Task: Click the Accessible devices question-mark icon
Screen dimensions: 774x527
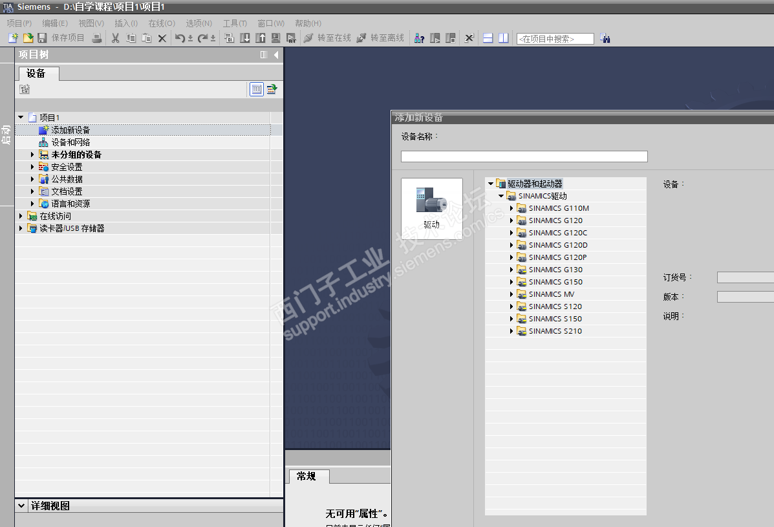Action: coord(419,38)
